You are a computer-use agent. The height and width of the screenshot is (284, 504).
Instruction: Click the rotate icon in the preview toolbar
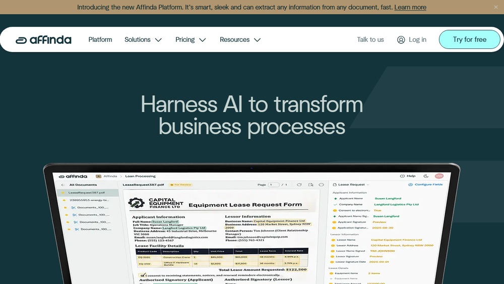299,185
